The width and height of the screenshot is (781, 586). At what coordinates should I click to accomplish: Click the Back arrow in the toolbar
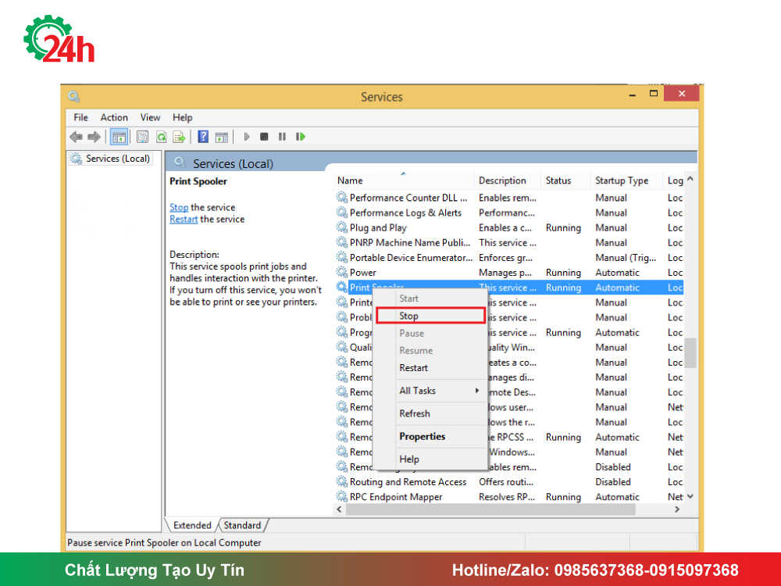77,137
